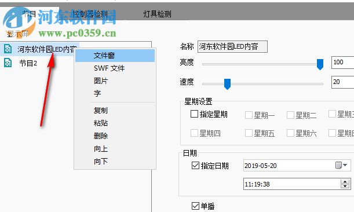Screen dimensions: 354x212
Task: Click the time field showing 11:19:38
Action: [297, 184]
